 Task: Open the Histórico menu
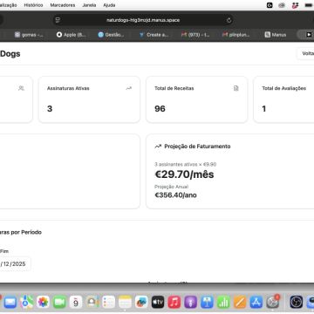[33, 5]
